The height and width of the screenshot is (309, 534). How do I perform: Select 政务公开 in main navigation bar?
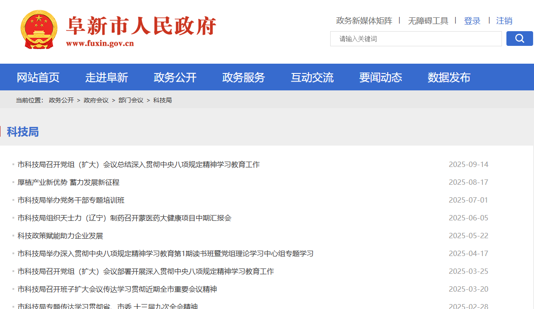click(175, 77)
